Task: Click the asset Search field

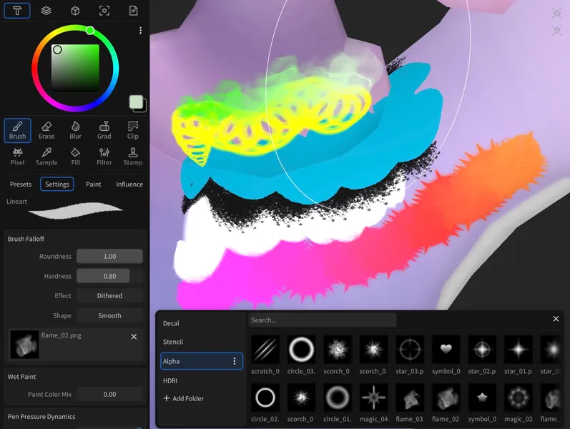Action: 323,320
